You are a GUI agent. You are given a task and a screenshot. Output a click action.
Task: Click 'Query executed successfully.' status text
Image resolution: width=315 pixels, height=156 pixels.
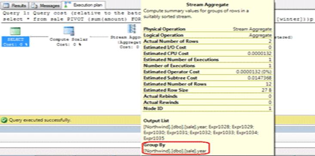(40, 120)
